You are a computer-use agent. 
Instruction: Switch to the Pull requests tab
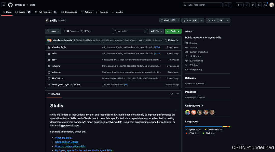pos(46,12)
